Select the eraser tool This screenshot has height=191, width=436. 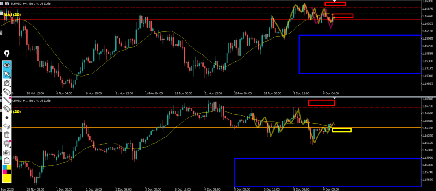(x=7, y=109)
